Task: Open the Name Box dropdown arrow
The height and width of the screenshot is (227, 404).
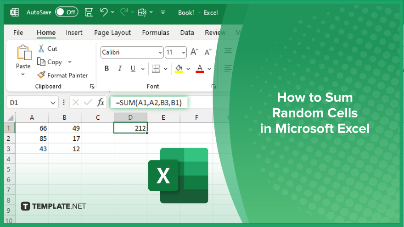Action: (x=53, y=103)
